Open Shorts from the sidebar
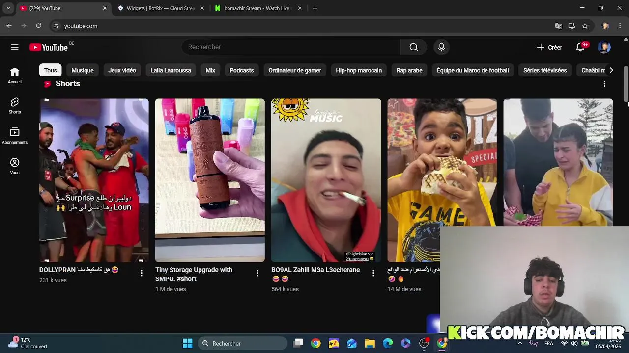Viewport: 629px width, 353px height. pos(15,105)
